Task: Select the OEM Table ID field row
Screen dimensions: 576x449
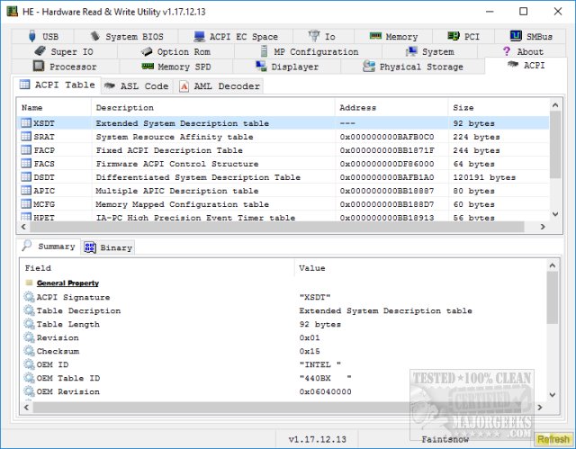Action: point(283,378)
